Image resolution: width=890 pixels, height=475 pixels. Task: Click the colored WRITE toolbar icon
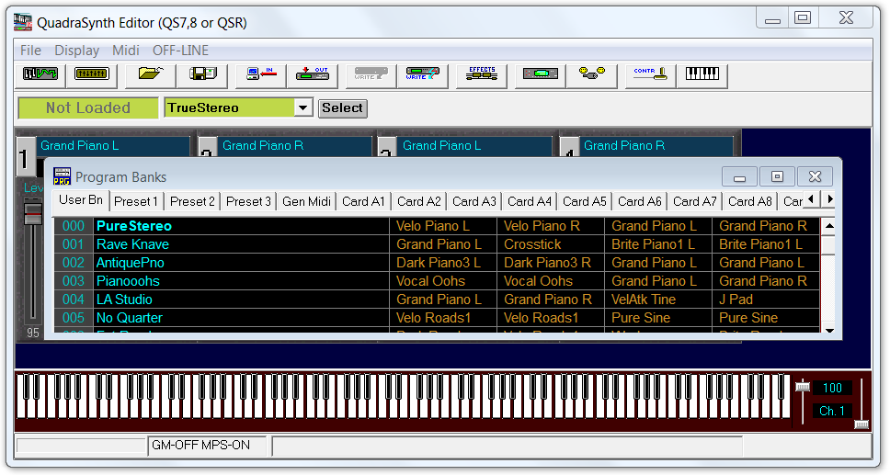pyautogui.click(x=422, y=74)
